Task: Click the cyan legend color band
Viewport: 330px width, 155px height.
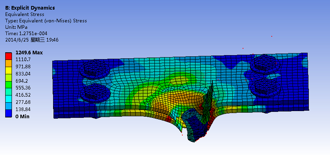Action: tap(8, 99)
